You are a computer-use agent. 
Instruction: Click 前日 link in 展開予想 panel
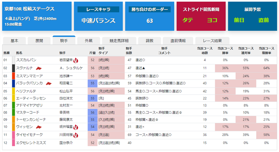pos(239,20)
